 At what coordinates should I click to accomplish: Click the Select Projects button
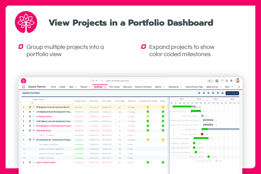coord(232,93)
